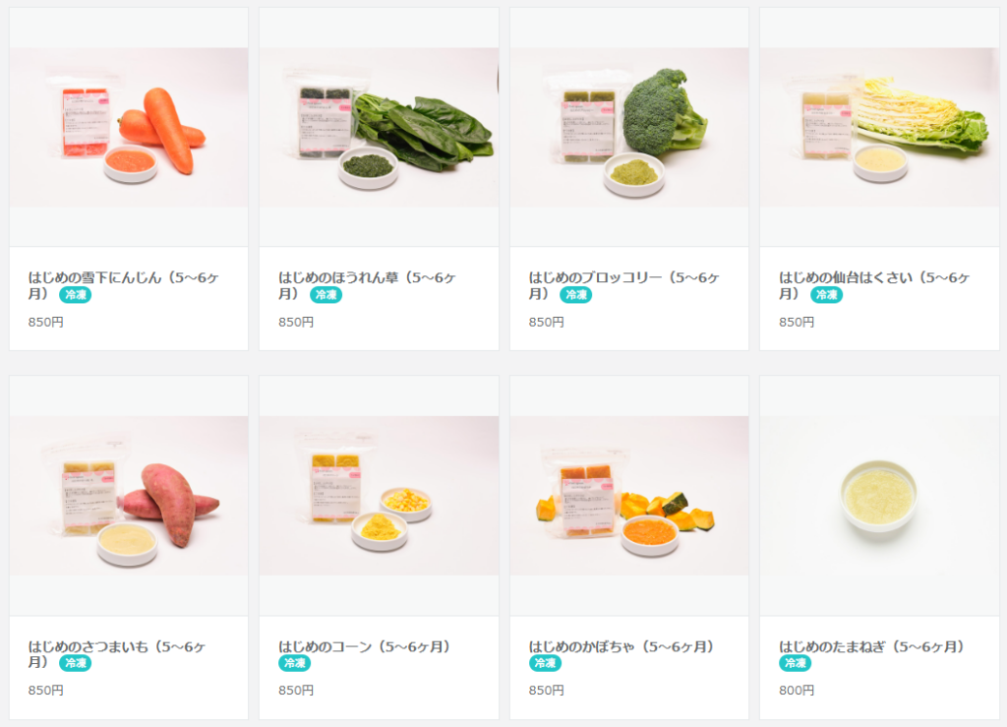Open the はじめの雪下にんじん product link

pos(123,285)
